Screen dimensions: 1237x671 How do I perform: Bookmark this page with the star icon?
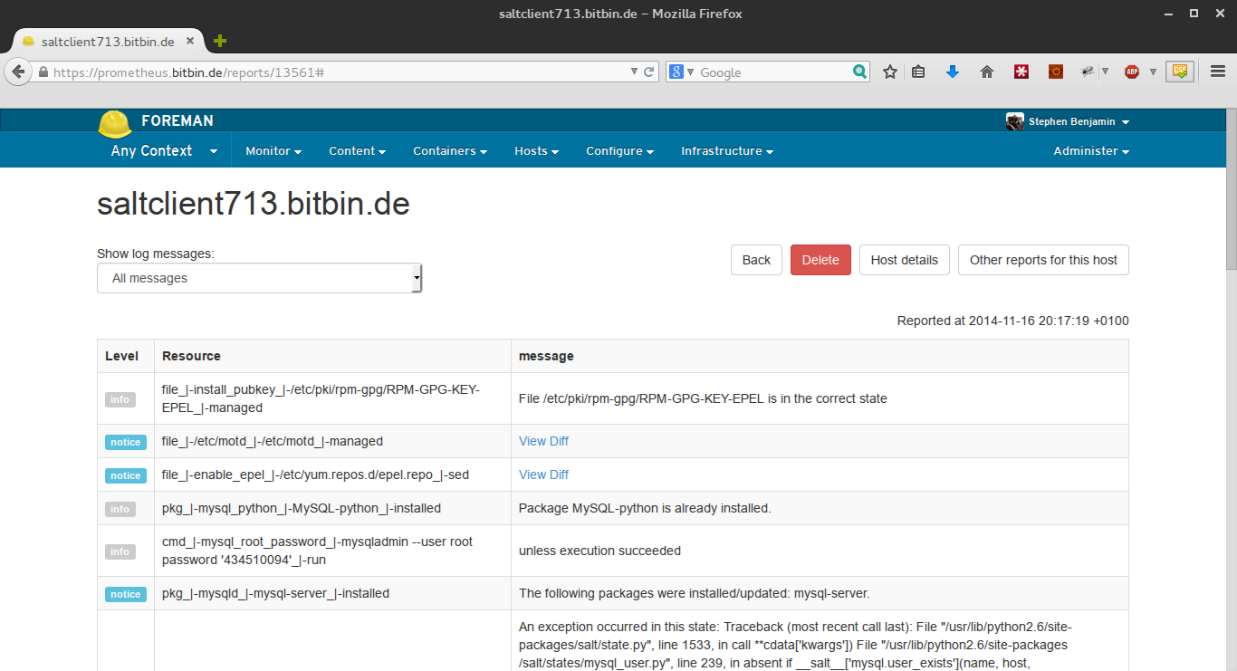(890, 72)
